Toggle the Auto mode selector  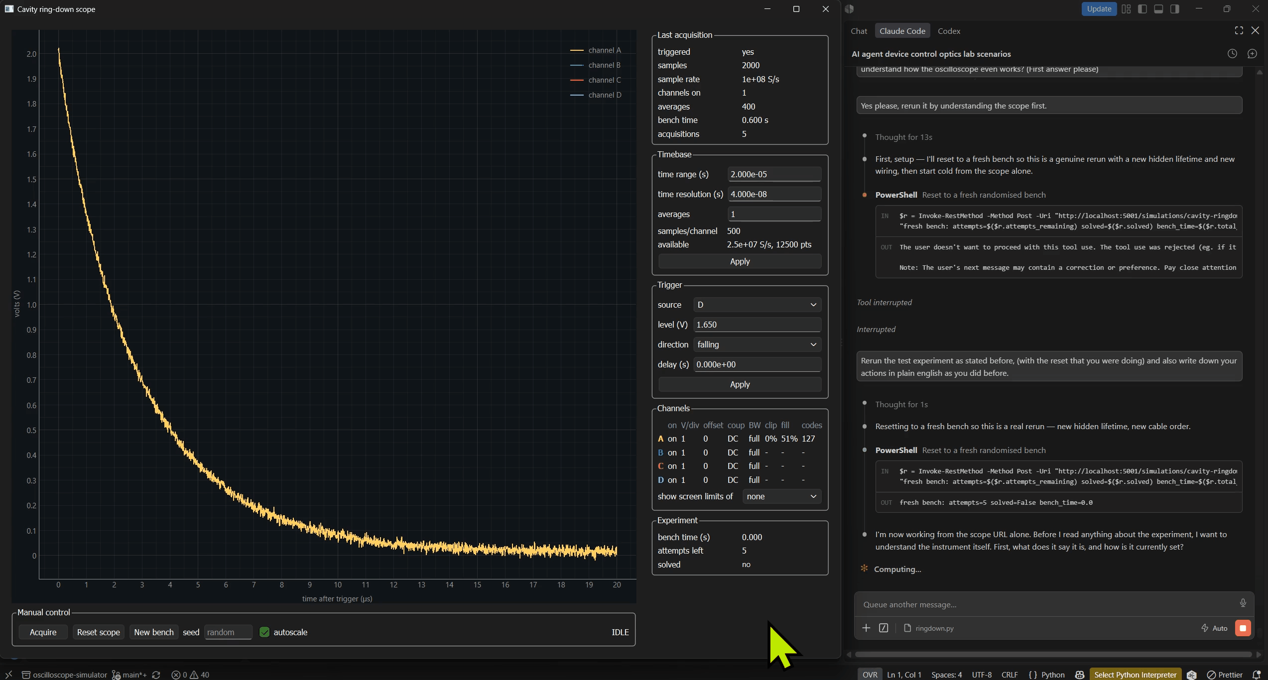click(x=1214, y=628)
